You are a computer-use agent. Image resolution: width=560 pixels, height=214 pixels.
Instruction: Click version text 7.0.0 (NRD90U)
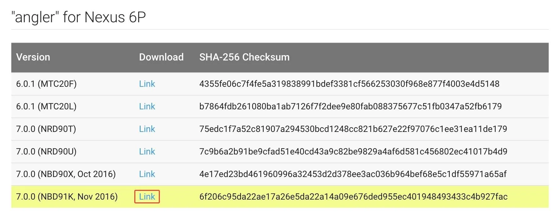pyautogui.click(x=46, y=152)
